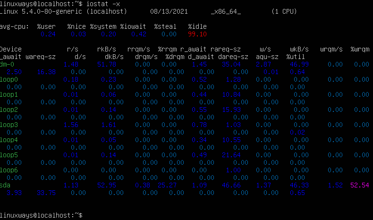Select the kernel version 'Linux 5.4.0-80-generic'
The width and height of the screenshot is (373, 220).
(x=41, y=11)
